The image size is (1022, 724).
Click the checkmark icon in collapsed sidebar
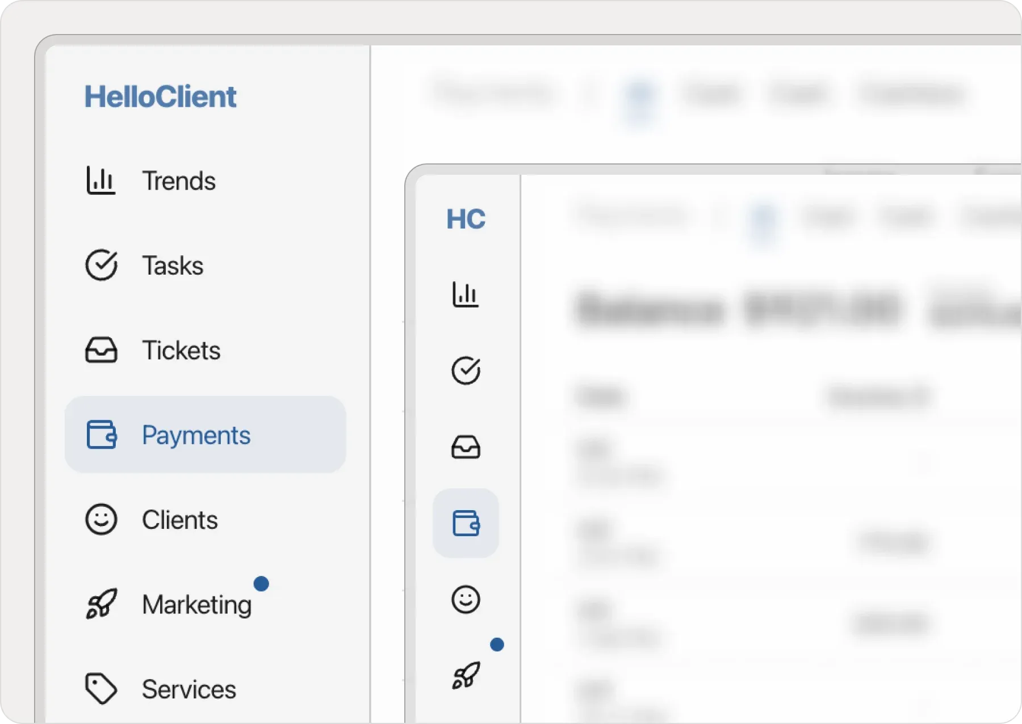[x=466, y=371]
